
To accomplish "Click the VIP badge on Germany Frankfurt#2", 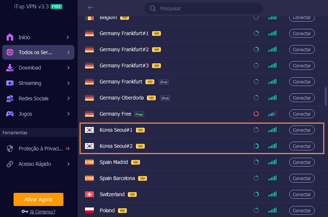I will 156,50.
